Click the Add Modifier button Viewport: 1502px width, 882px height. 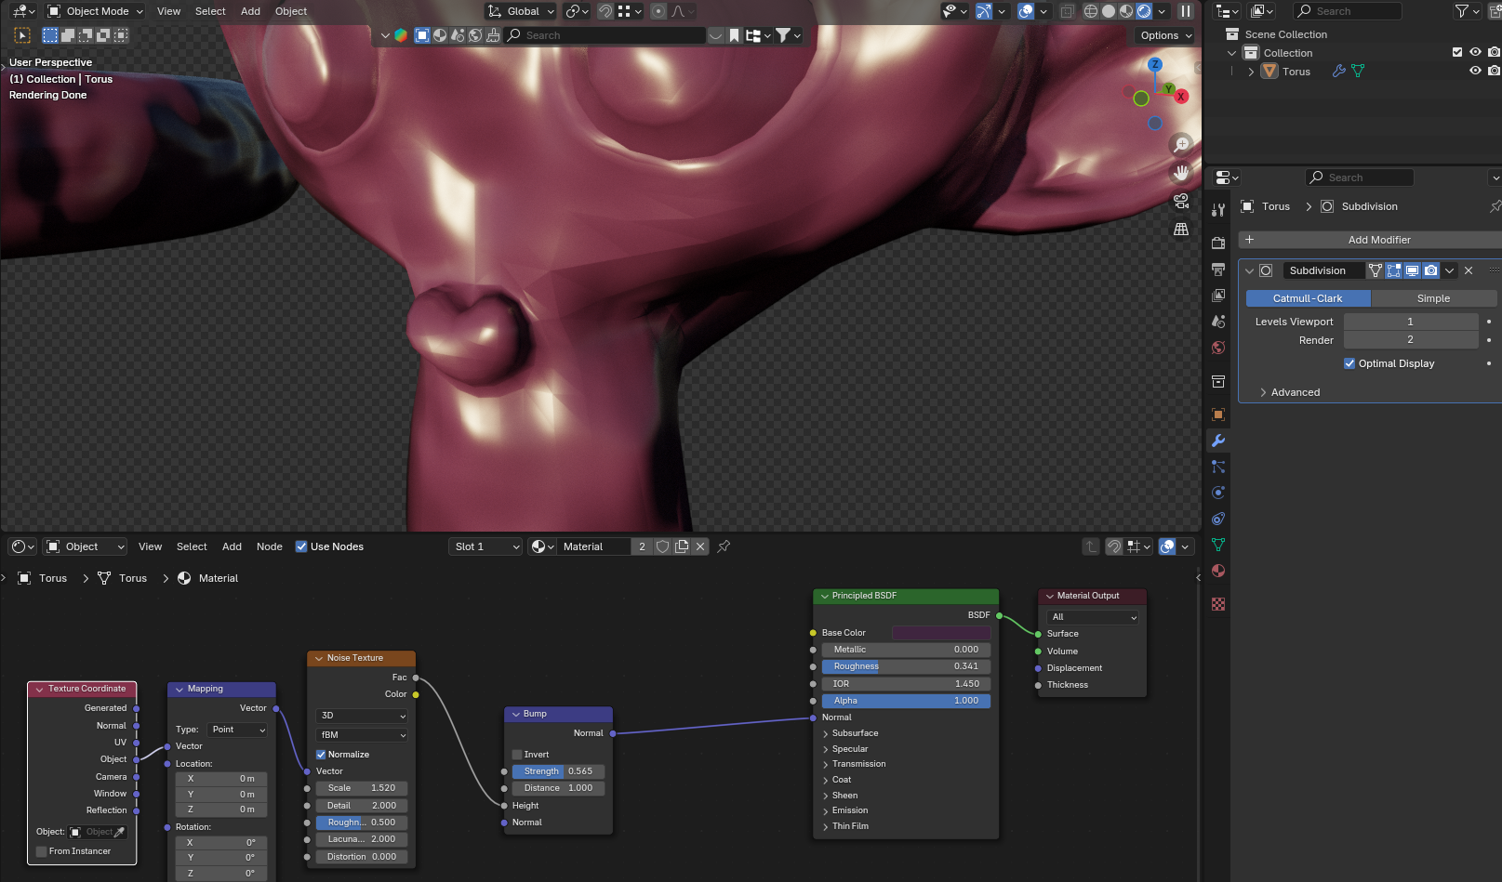click(1370, 240)
